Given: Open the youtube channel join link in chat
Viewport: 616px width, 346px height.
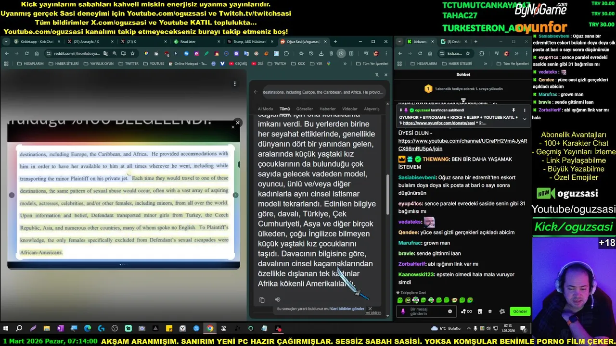Looking at the screenshot, I should pyautogui.click(x=462, y=145).
